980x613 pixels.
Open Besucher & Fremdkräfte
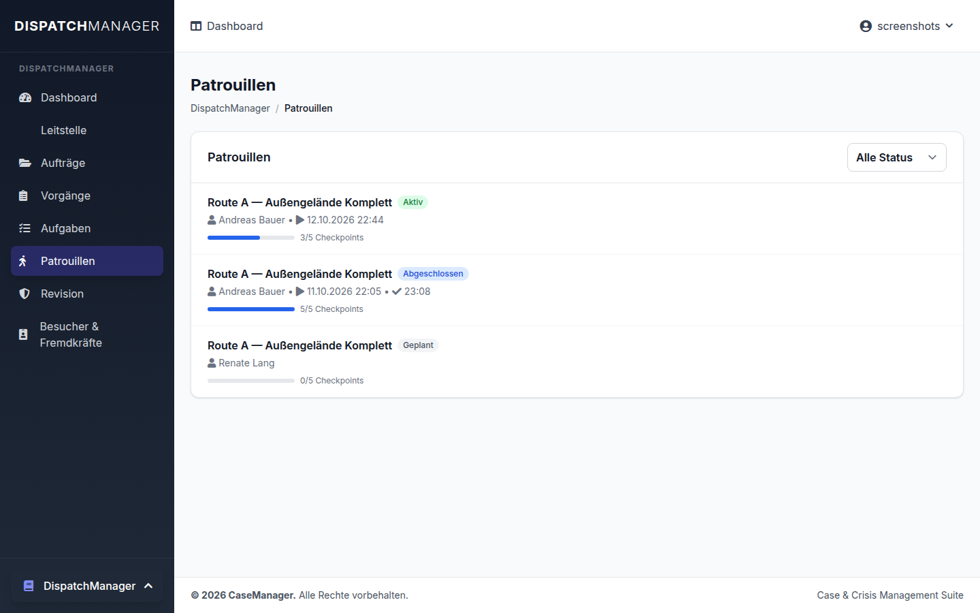(x=87, y=334)
